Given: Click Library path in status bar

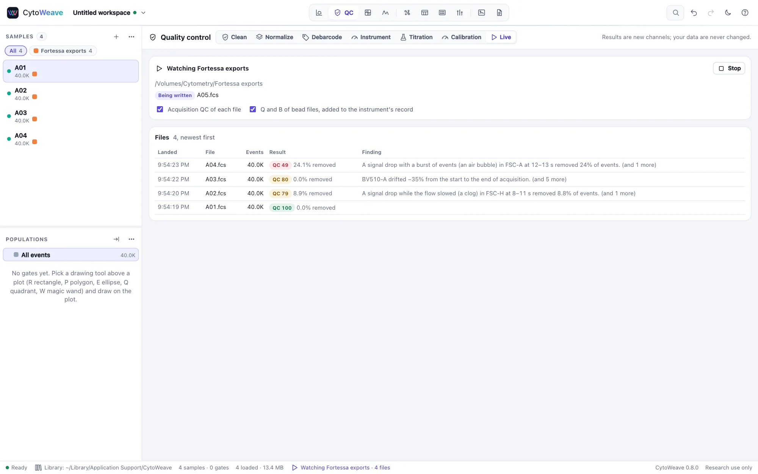Looking at the screenshot, I should pyautogui.click(x=103, y=468).
